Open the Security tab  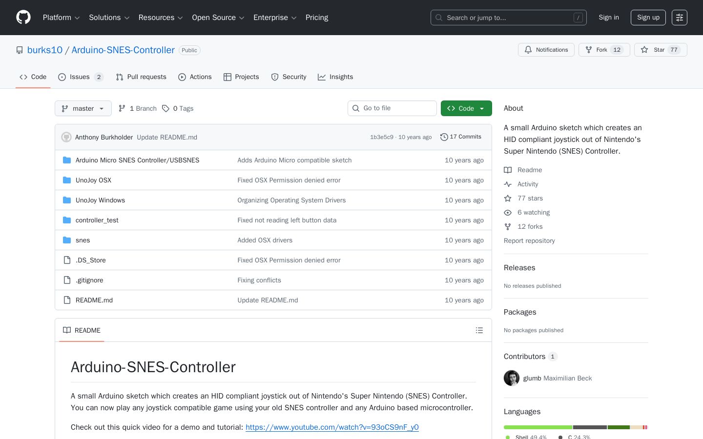click(289, 77)
